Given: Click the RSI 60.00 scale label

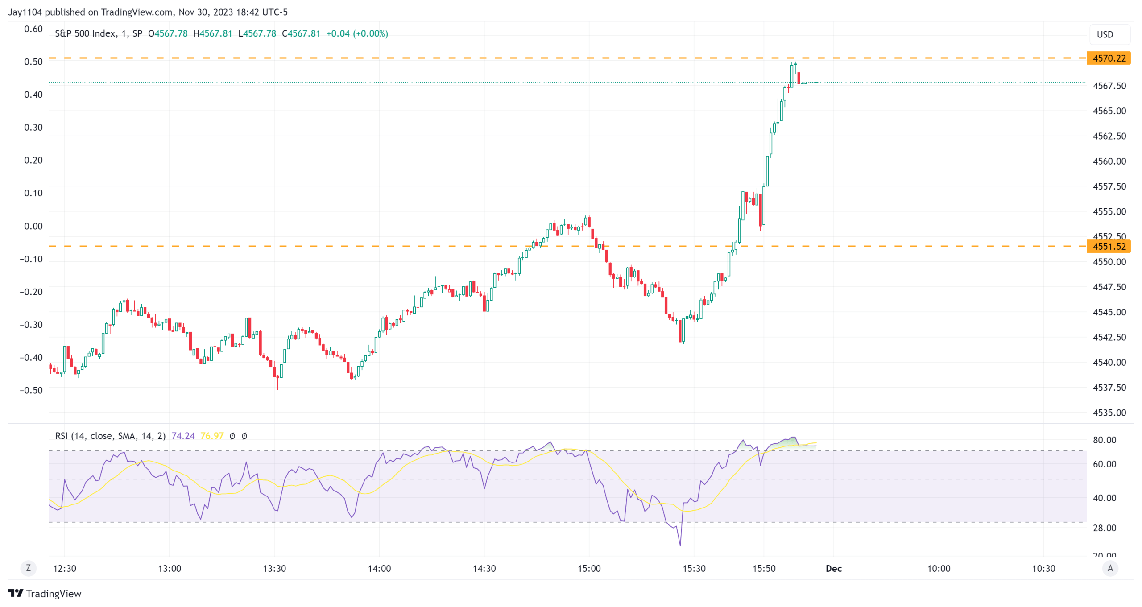Looking at the screenshot, I should pos(1105,464).
